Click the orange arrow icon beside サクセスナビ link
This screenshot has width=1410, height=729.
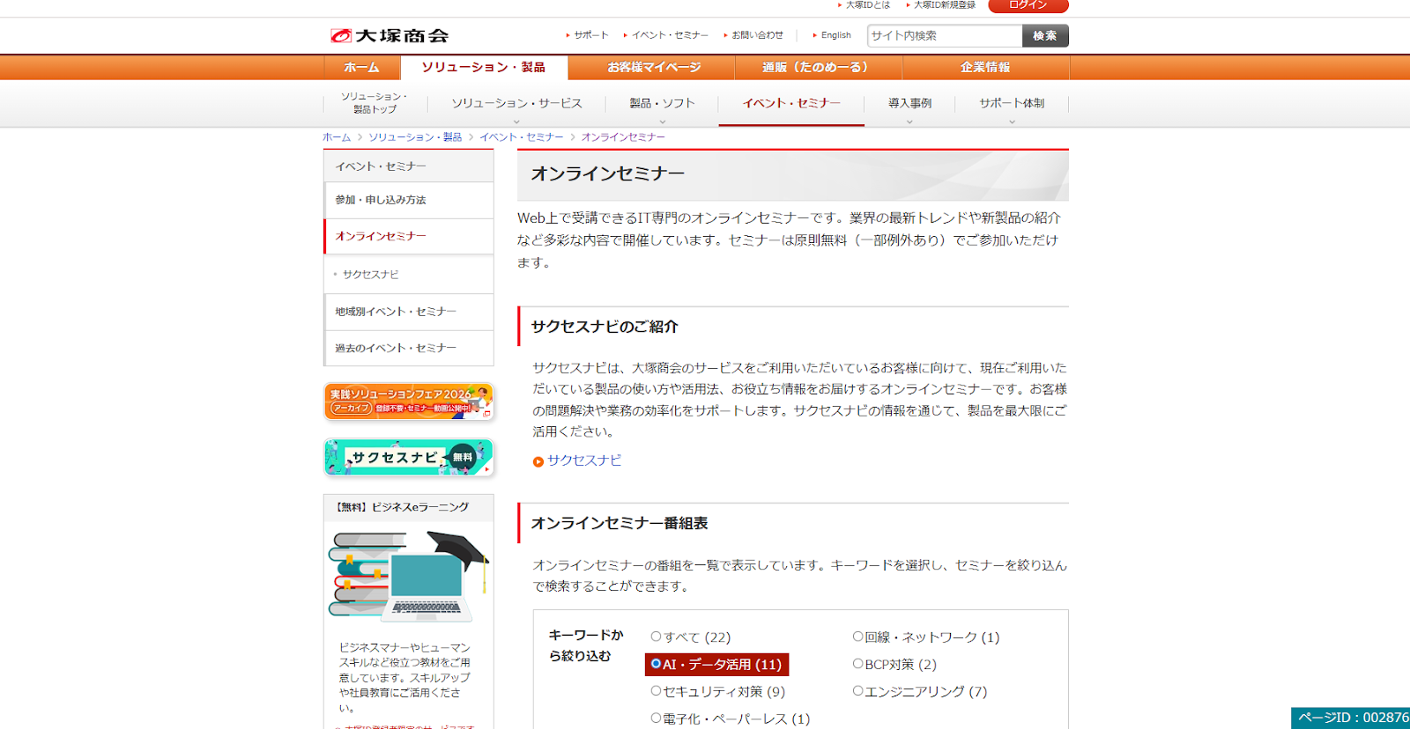pos(538,461)
